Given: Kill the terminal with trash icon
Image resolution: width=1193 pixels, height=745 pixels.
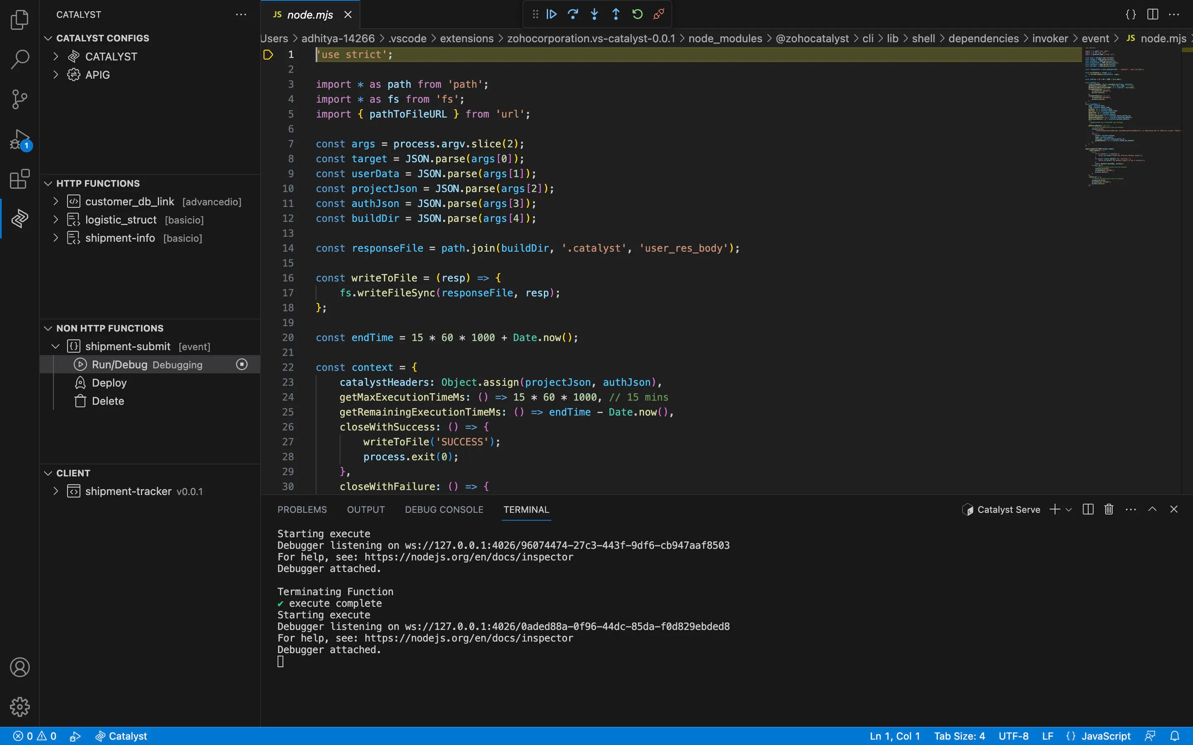Looking at the screenshot, I should [1108, 509].
